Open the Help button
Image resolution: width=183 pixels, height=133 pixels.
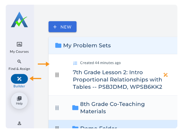19,101
